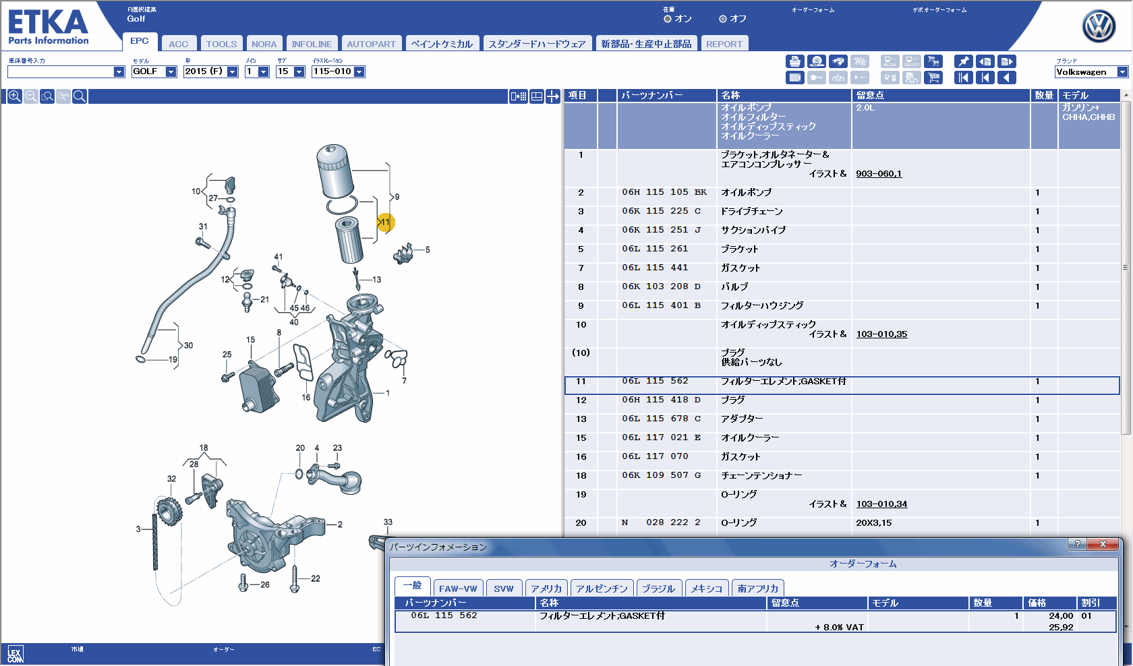Click the printer icon in the toolbar
This screenshot has height=666, width=1133.
(x=795, y=61)
